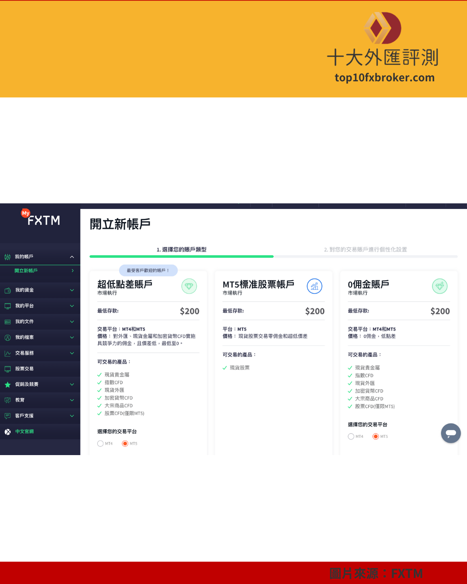The image size is (467, 584).
Task: Click the screen icon beside 股票交易
Action: point(7,369)
